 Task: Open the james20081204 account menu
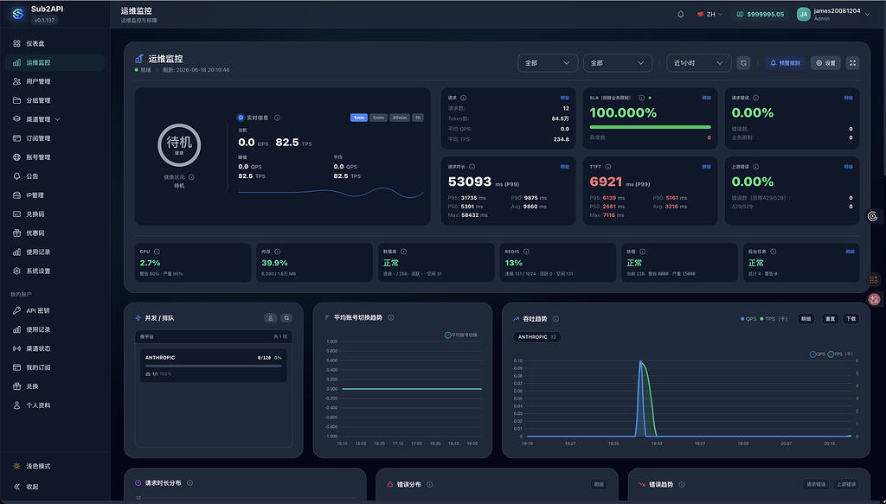click(833, 14)
